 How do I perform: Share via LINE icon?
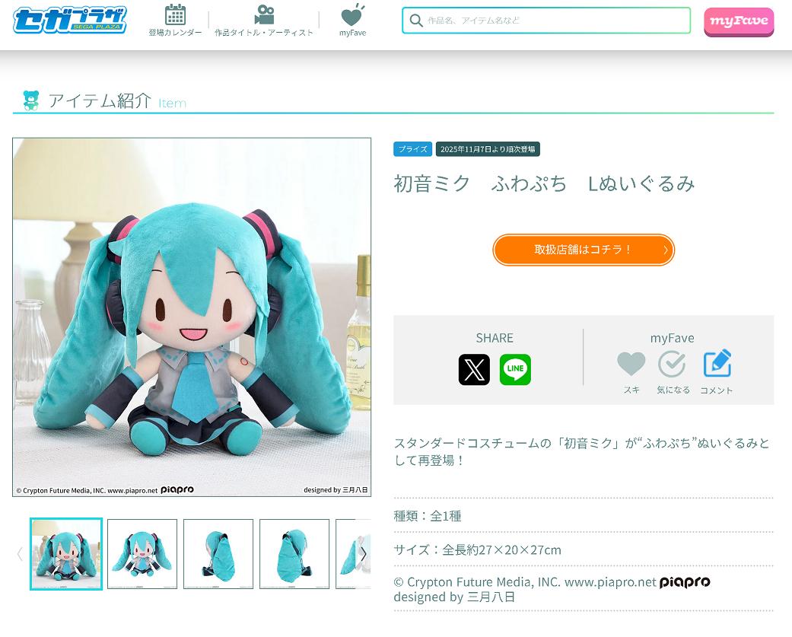coord(515,370)
